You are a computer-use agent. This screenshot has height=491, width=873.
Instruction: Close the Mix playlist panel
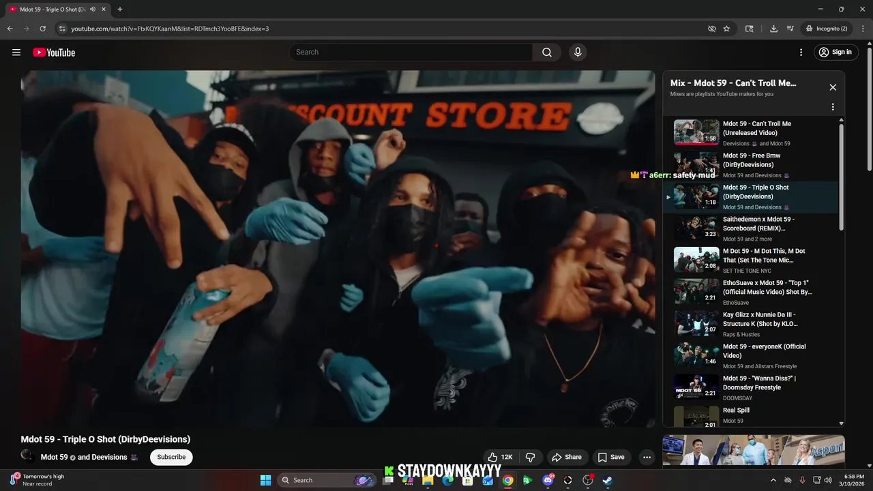tap(833, 87)
